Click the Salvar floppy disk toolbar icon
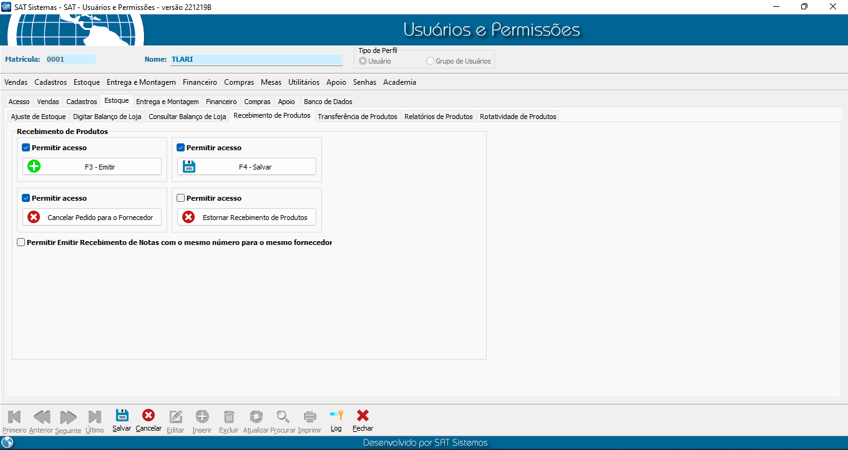This screenshot has width=848, height=450. (x=122, y=416)
